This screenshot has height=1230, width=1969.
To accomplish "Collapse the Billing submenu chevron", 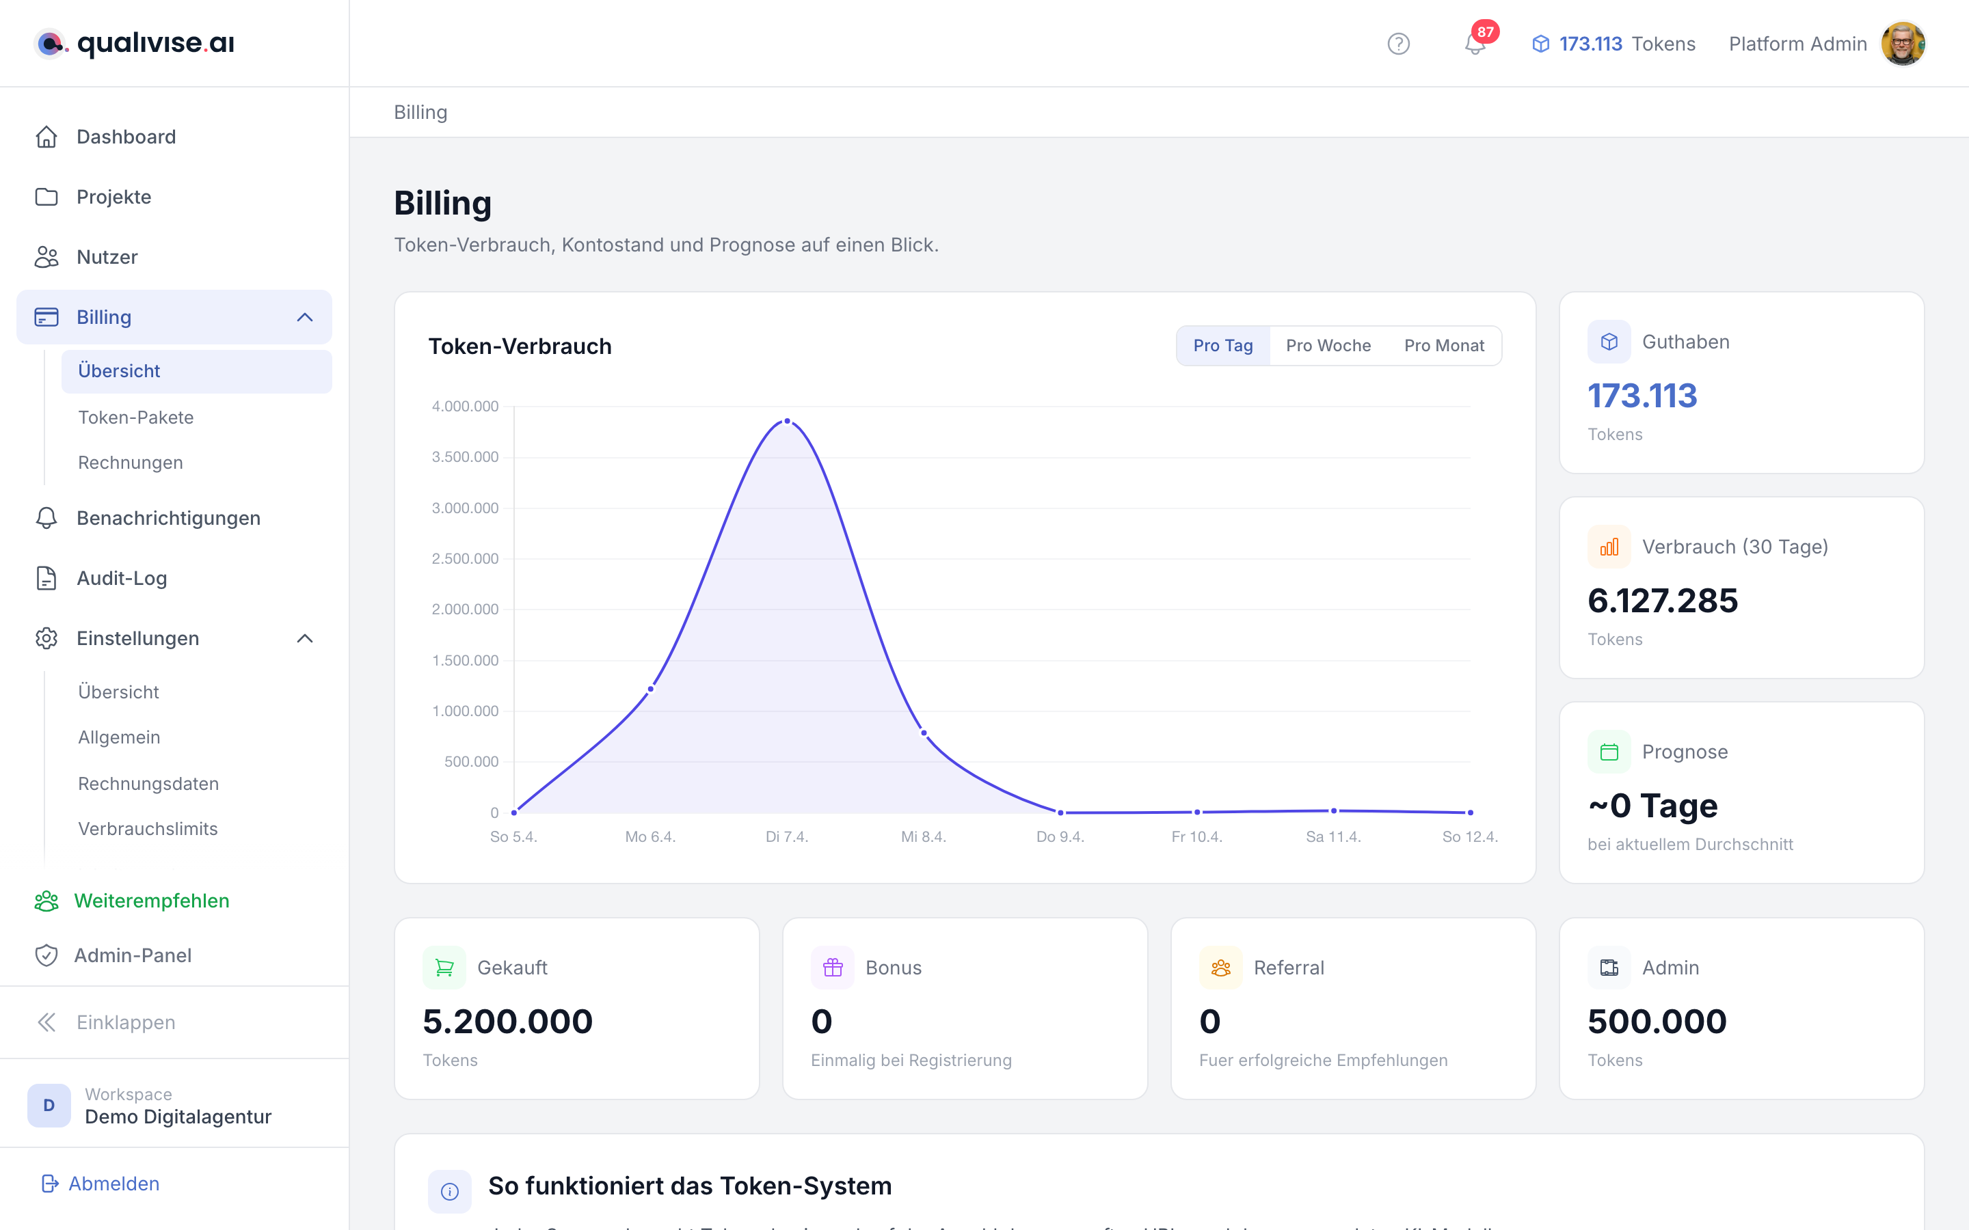I will point(305,317).
